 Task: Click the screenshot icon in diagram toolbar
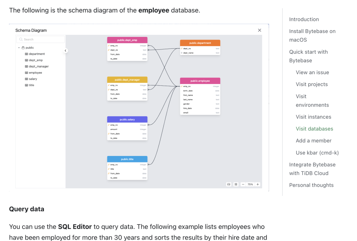pos(229,184)
